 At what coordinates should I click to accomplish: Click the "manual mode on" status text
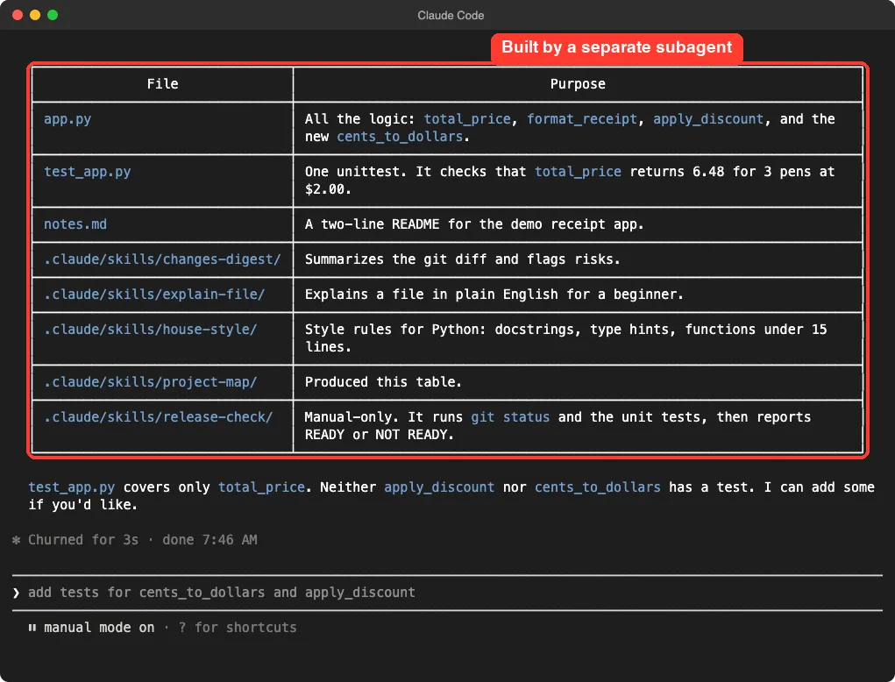click(x=99, y=627)
